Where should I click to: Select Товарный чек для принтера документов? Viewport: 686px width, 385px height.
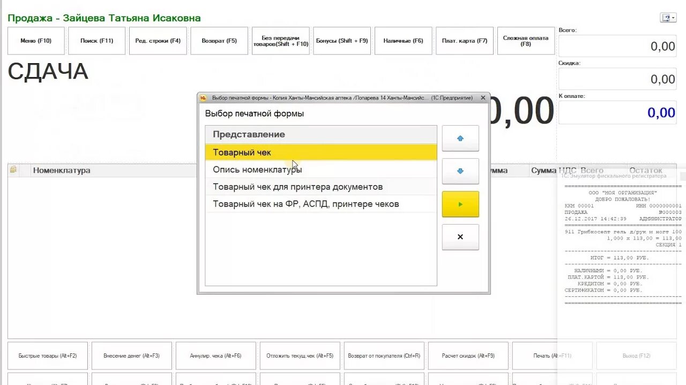click(321, 187)
